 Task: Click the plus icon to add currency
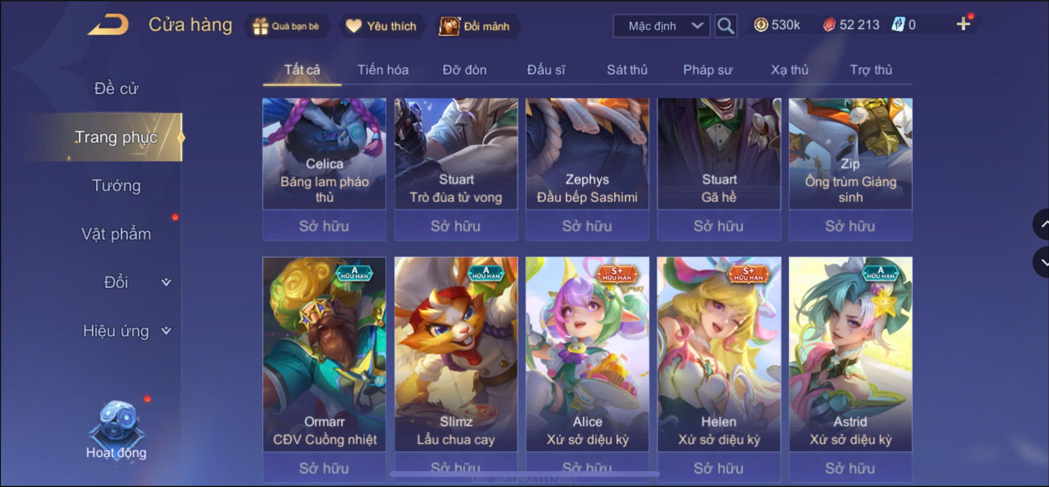(x=963, y=24)
